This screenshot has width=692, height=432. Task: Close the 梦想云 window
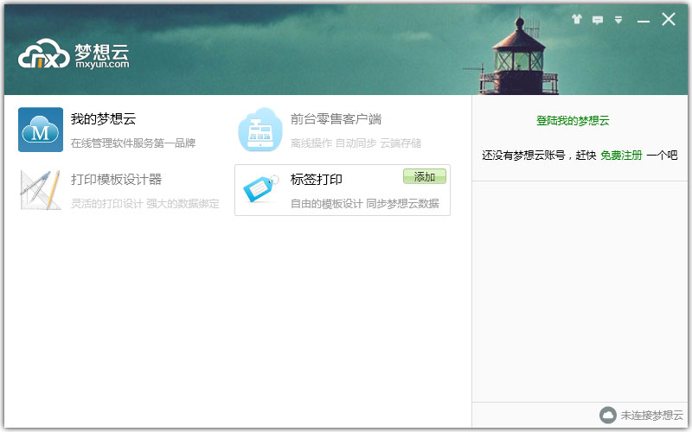click(x=668, y=19)
